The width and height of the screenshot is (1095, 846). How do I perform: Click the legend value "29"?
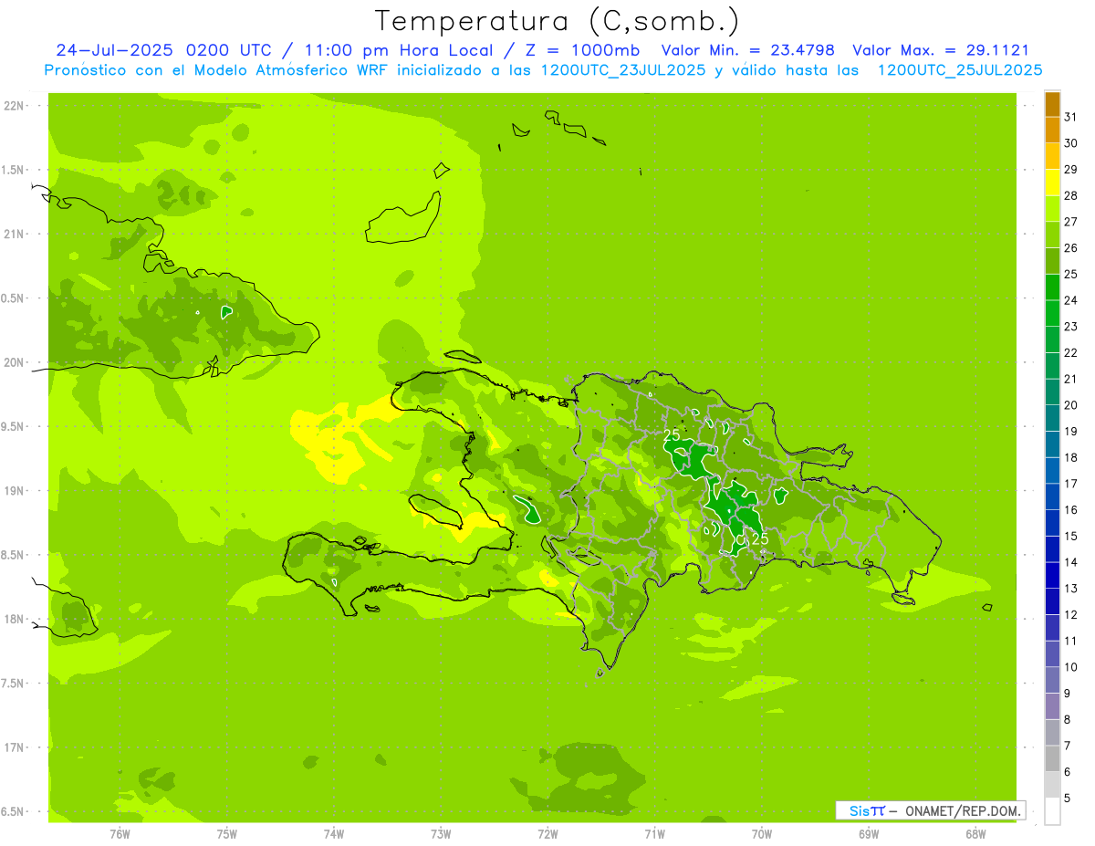point(1071,169)
